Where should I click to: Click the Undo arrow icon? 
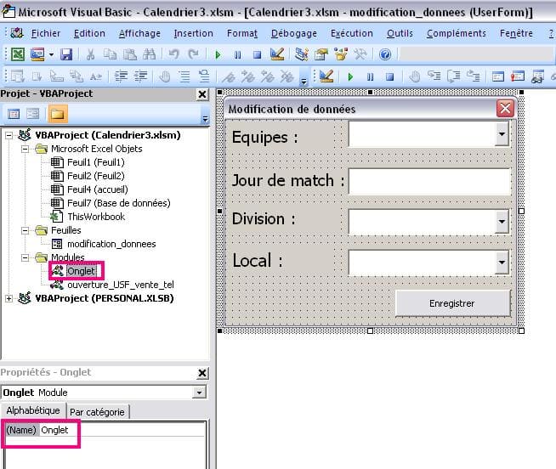pyautogui.click(x=173, y=54)
